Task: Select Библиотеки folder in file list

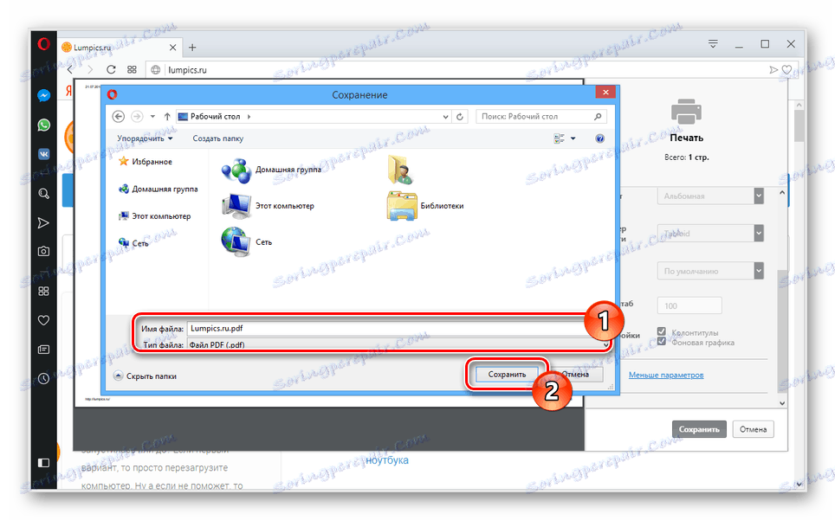Action: coord(425,206)
